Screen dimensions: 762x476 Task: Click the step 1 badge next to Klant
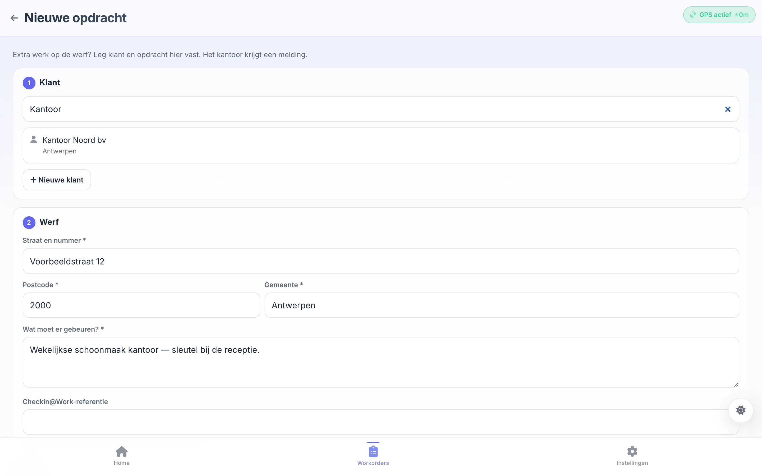pyautogui.click(x=29, y=83)
